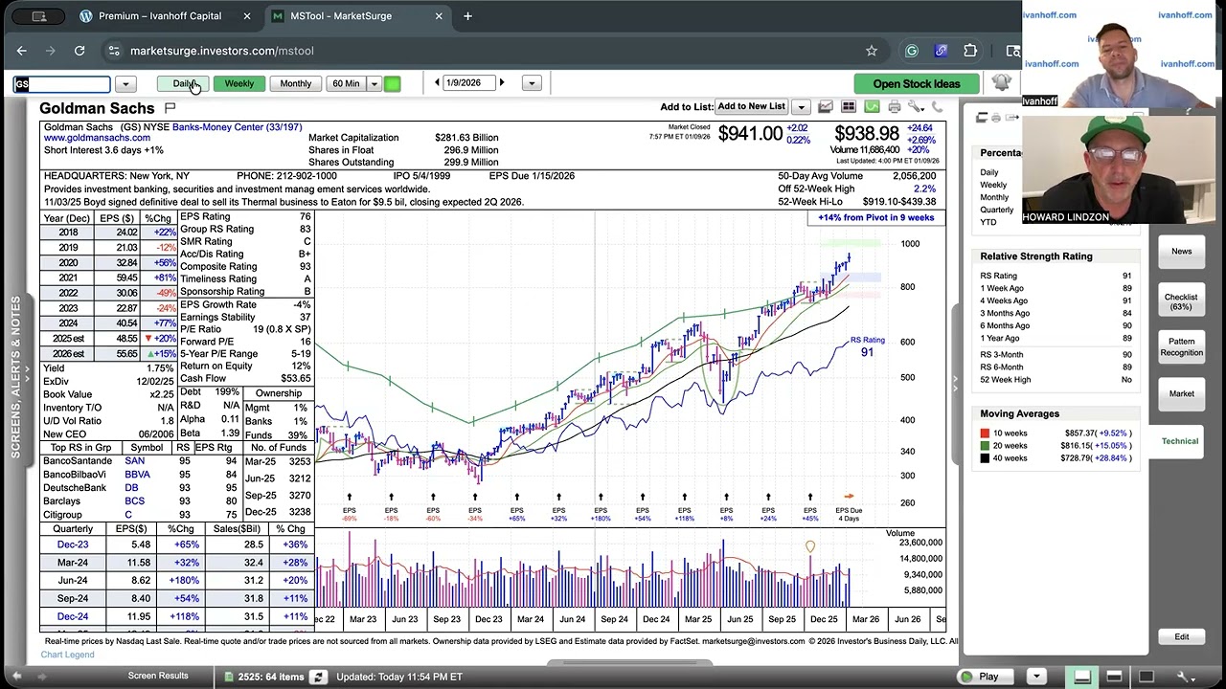Select the bottom panel layout icon

tap(1082, 677)
